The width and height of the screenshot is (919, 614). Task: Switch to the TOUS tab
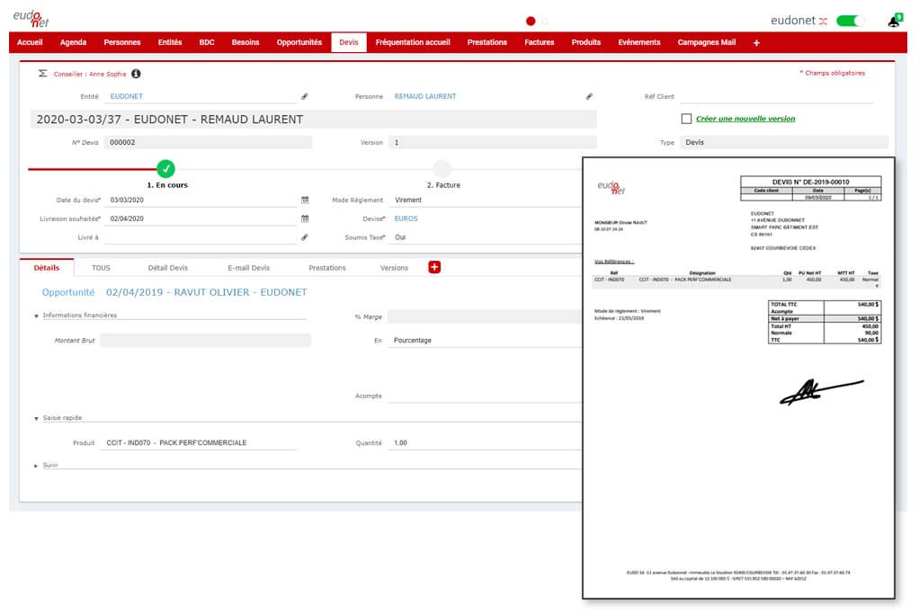pos(101,268)
